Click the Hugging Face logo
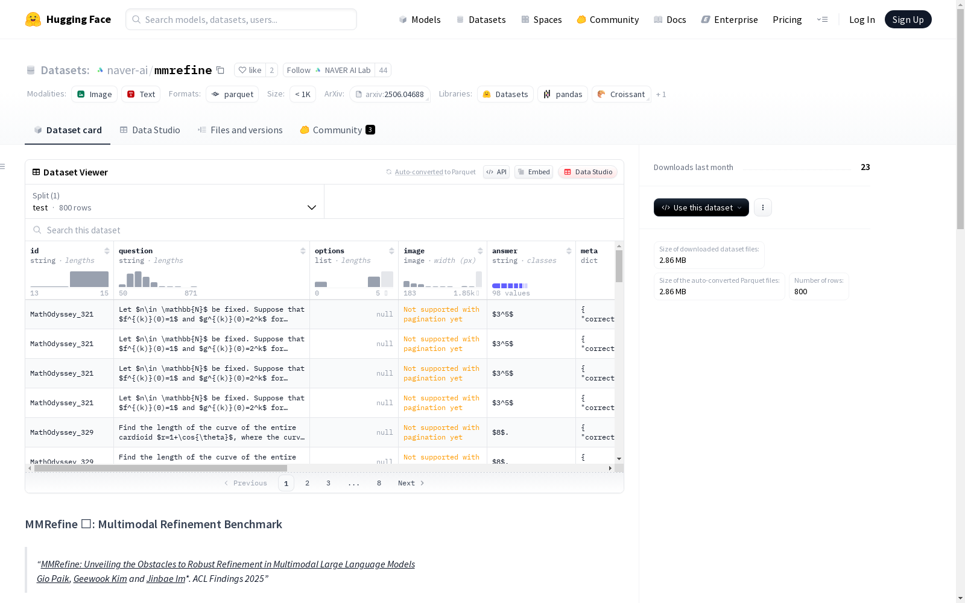Image resolution: width=965 pixels, height=603 pixels. [x=68, y=19]
